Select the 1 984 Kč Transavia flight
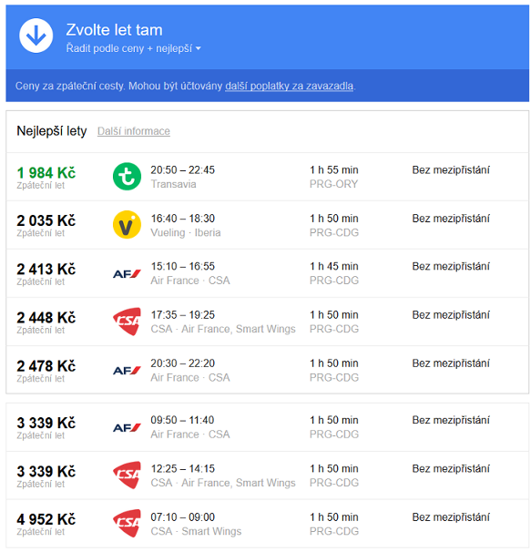 tap(268, 177)
